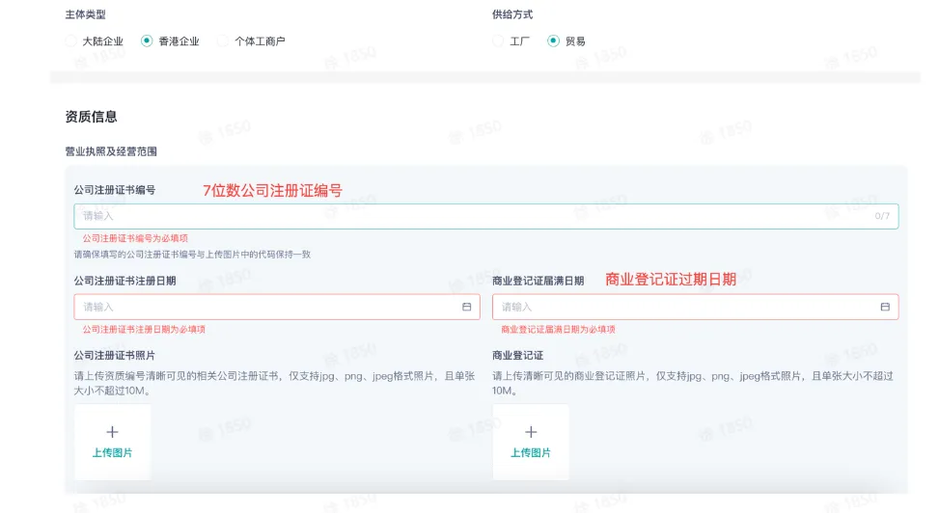Choose the 个体工商户 radio option
The width and height of the screenshot is (939, 513).
(223, 41)
